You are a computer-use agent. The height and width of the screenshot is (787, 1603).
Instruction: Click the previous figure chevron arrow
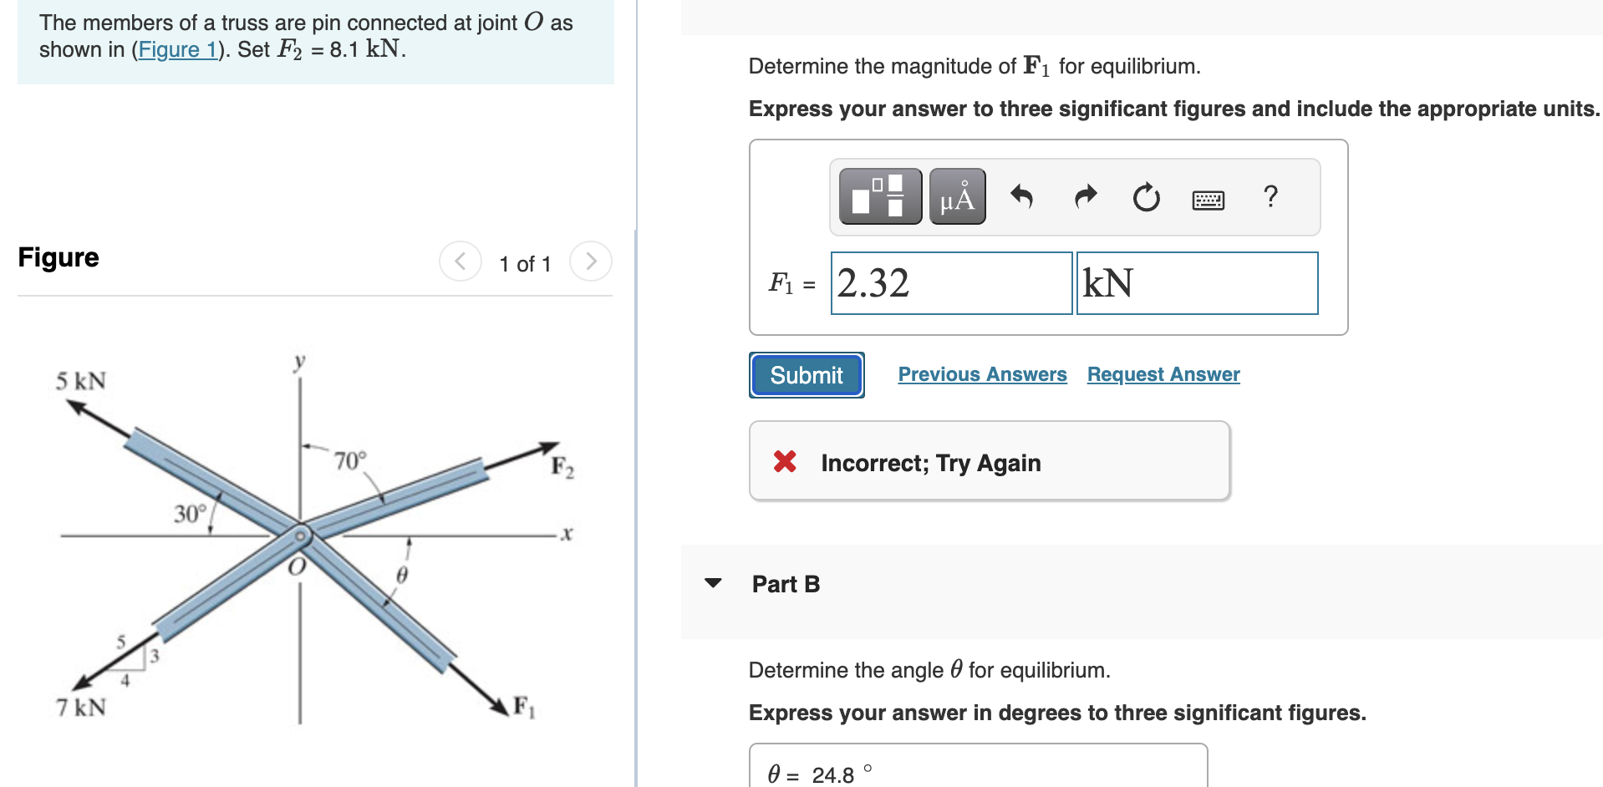pos(461,261)
